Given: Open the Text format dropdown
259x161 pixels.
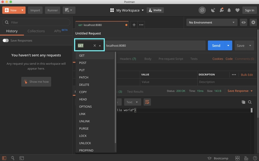Looking at the screenshot, I should coord(132,102).
